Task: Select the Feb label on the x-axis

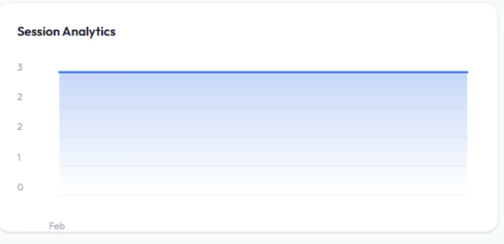Action: (x=57, y=226)
